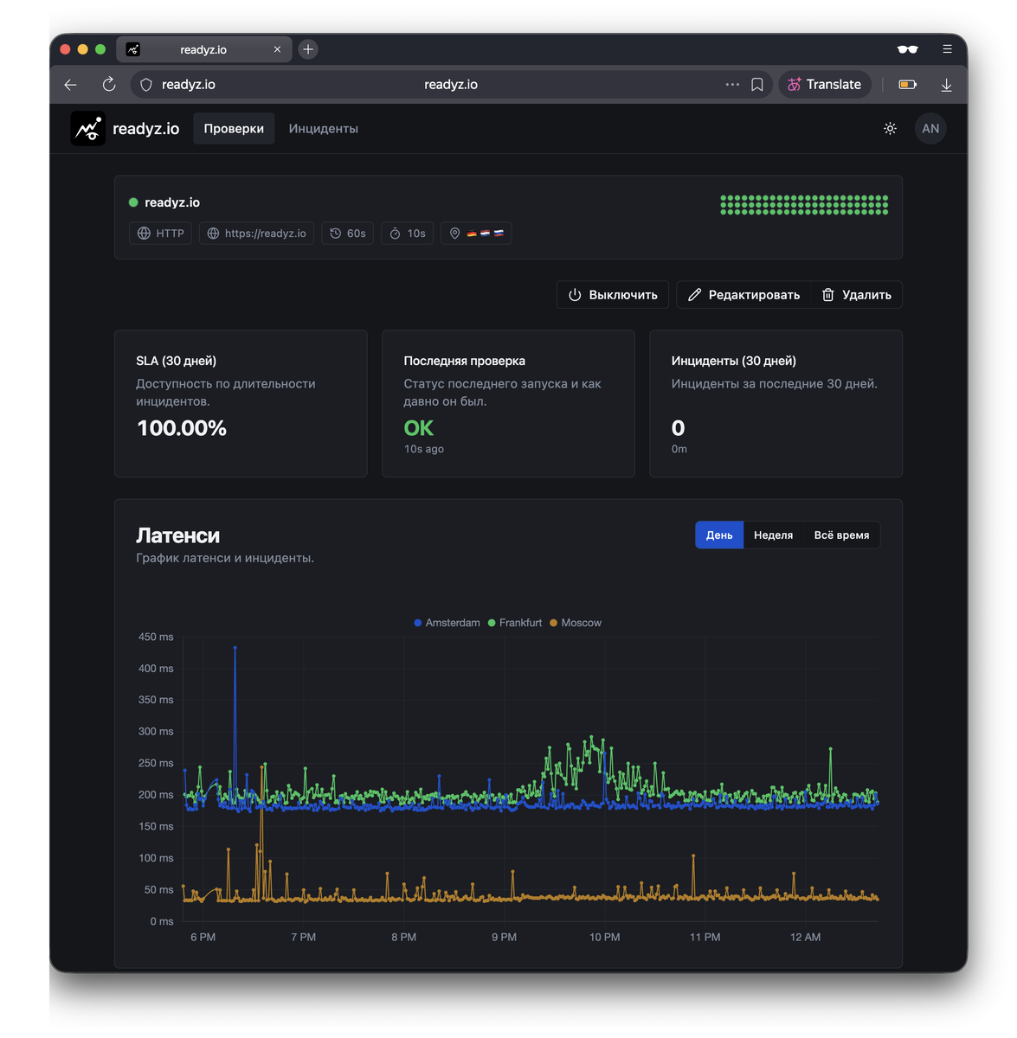
Task: Toggle Frankfurt series in chart legend
Action: 515,623
